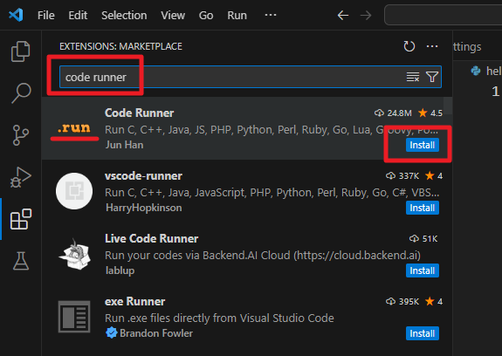Viewport: 502px width, 356px height.
Task: Open Extensions panel more actions menu
Action: pyautogui.click(x=432, y=47)
